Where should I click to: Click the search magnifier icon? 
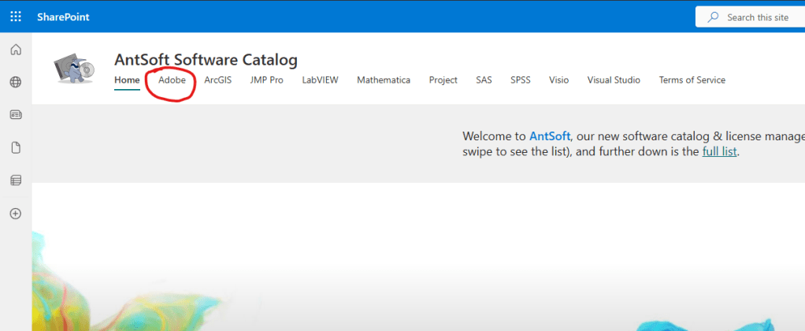[x=714, y=17]
